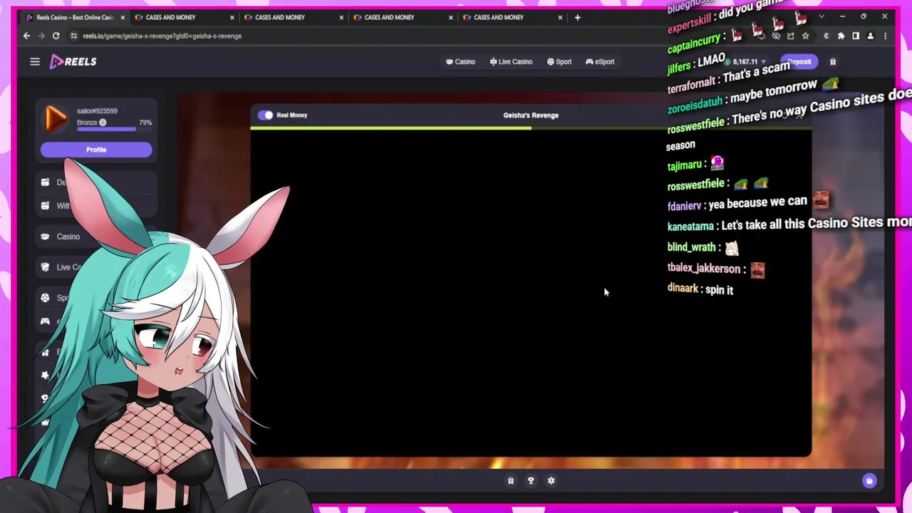Screen dimensions: 912x513
Task: Click the Reels logo
Action: (73, 62)
